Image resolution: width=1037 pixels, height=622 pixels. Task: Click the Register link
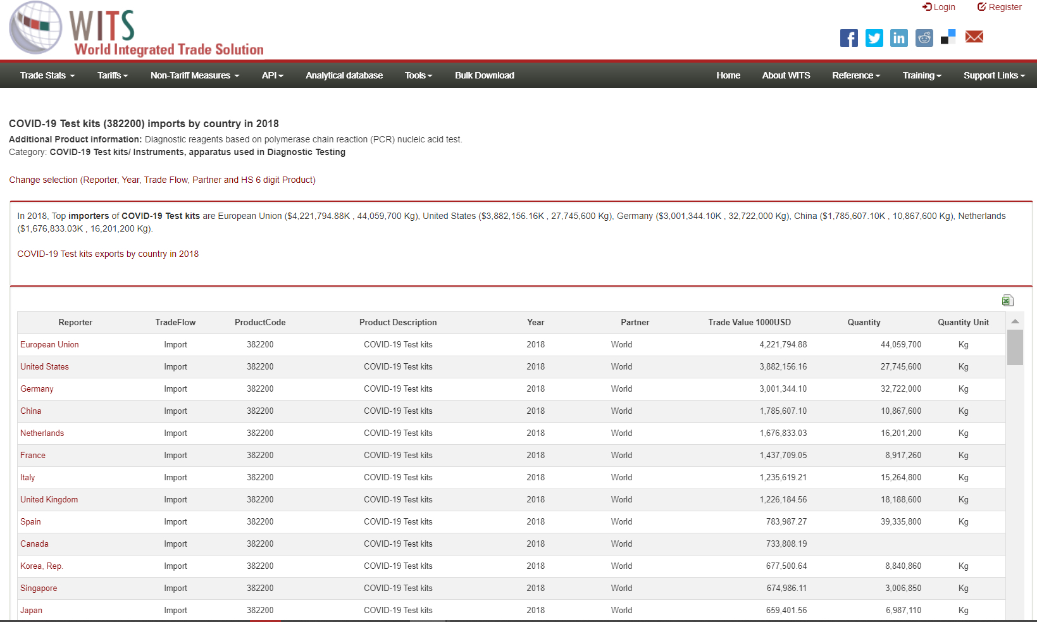pos(1000,7)
